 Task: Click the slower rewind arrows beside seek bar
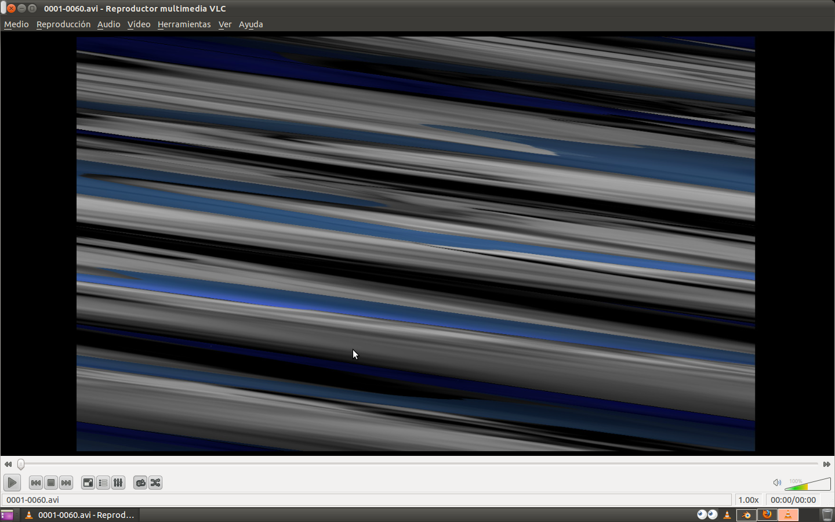click(8, 464)
